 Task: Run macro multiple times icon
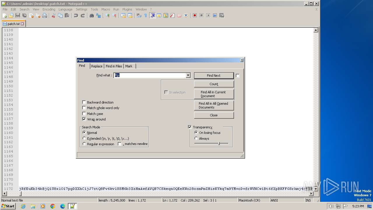pyautogui.click(x=215, y=15)
